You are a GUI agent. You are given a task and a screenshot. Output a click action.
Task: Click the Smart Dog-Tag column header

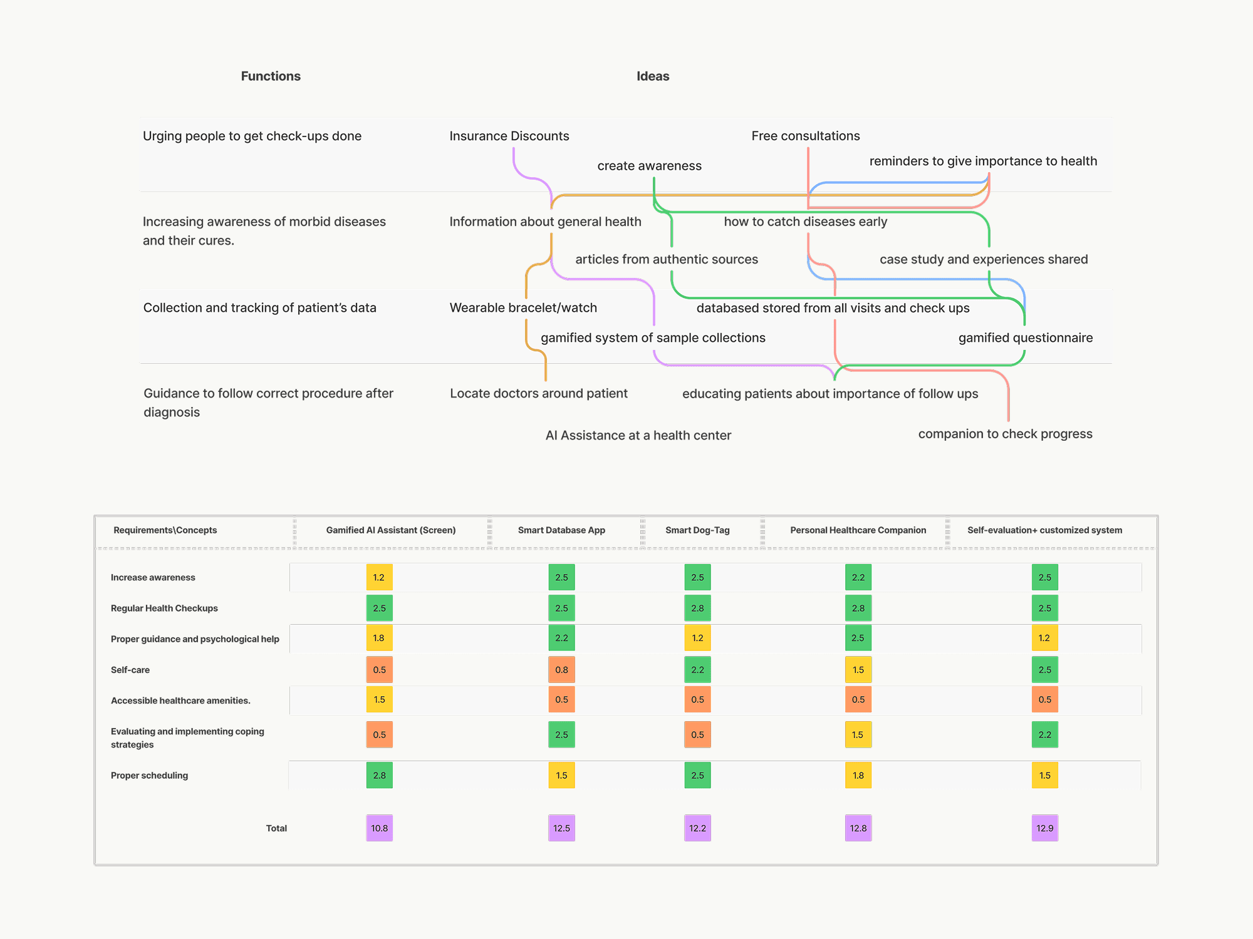697,530
